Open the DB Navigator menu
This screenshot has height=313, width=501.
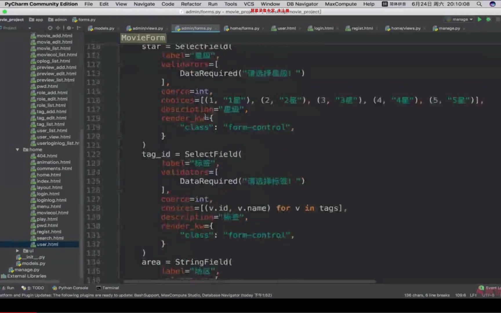302,4
